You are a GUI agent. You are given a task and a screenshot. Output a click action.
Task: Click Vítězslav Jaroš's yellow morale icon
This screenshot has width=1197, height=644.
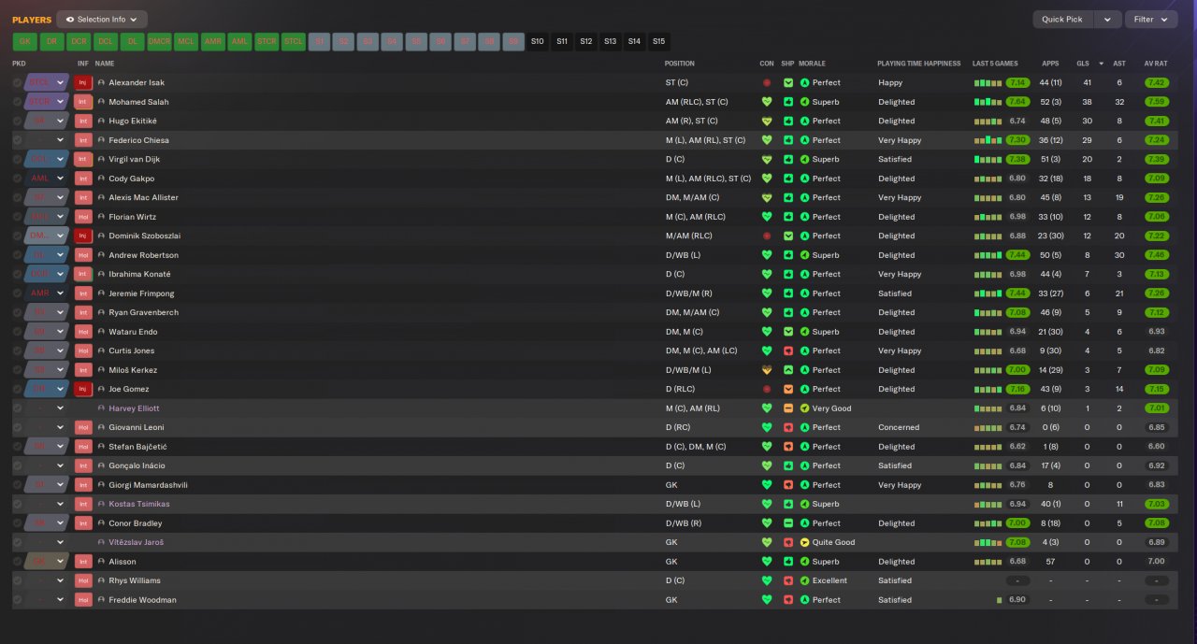click(x=804, y=542)
